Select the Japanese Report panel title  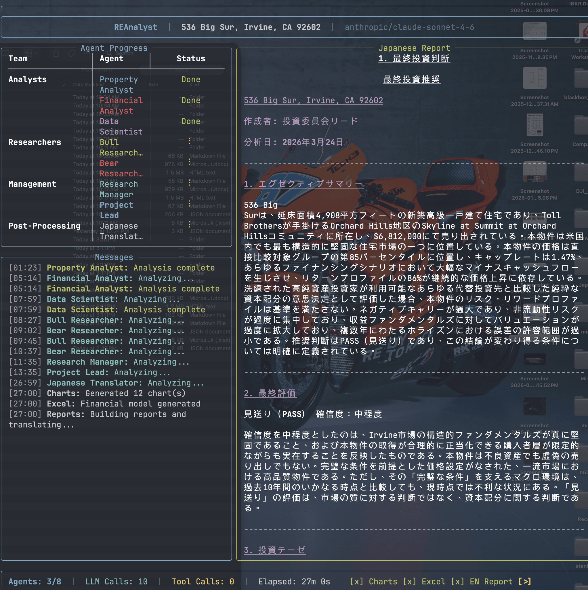pyautogui.click(x=414, y=48)
